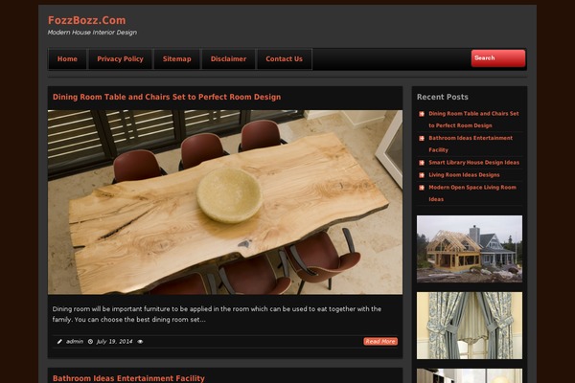Image resolution: width=575 pixels, height=383 pixels.
Task: Open Living Room Ideas Designs recent post
Action: (x=464, y=175)
